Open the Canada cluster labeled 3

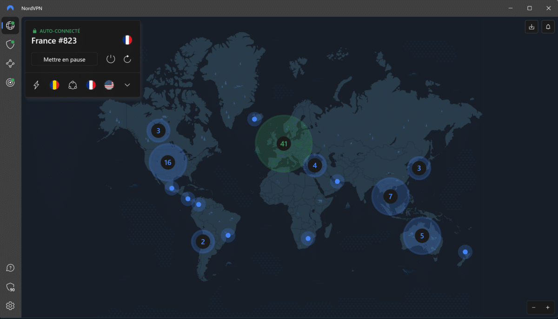[x=158, y=131]
